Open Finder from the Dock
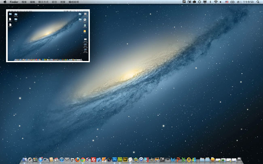 pos(25,160)
